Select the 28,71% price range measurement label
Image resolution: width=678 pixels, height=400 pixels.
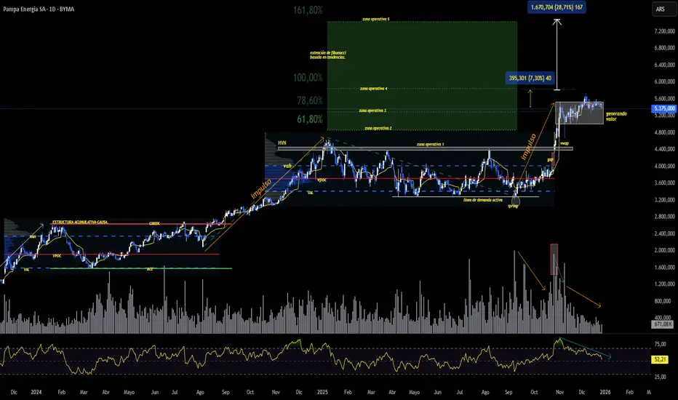(x=557, y=7)
